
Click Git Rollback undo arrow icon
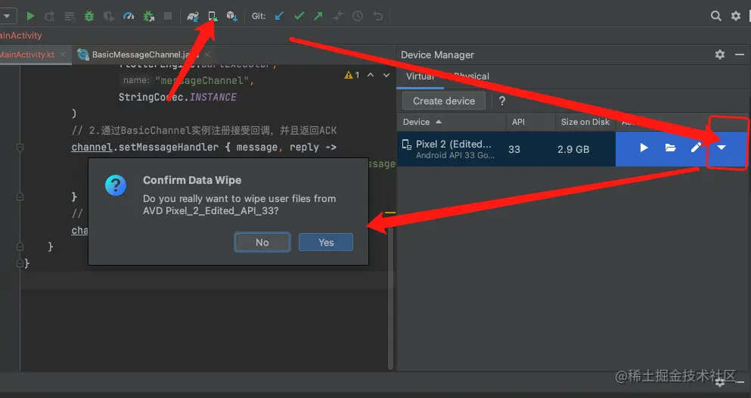tap(378, 17)
